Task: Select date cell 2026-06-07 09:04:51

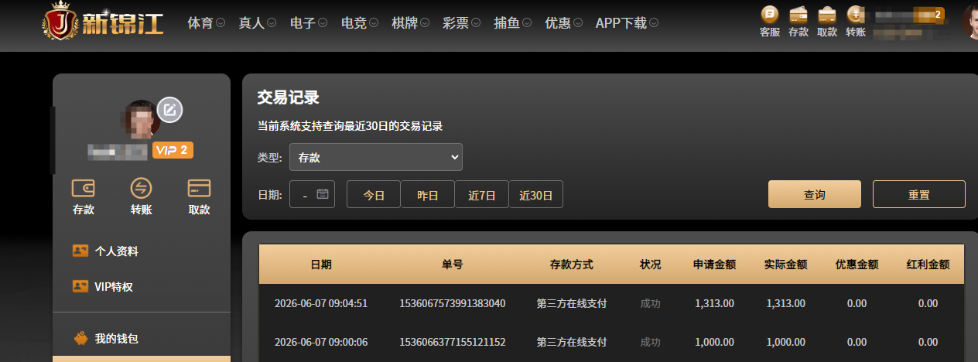Action: coord(321,303)
